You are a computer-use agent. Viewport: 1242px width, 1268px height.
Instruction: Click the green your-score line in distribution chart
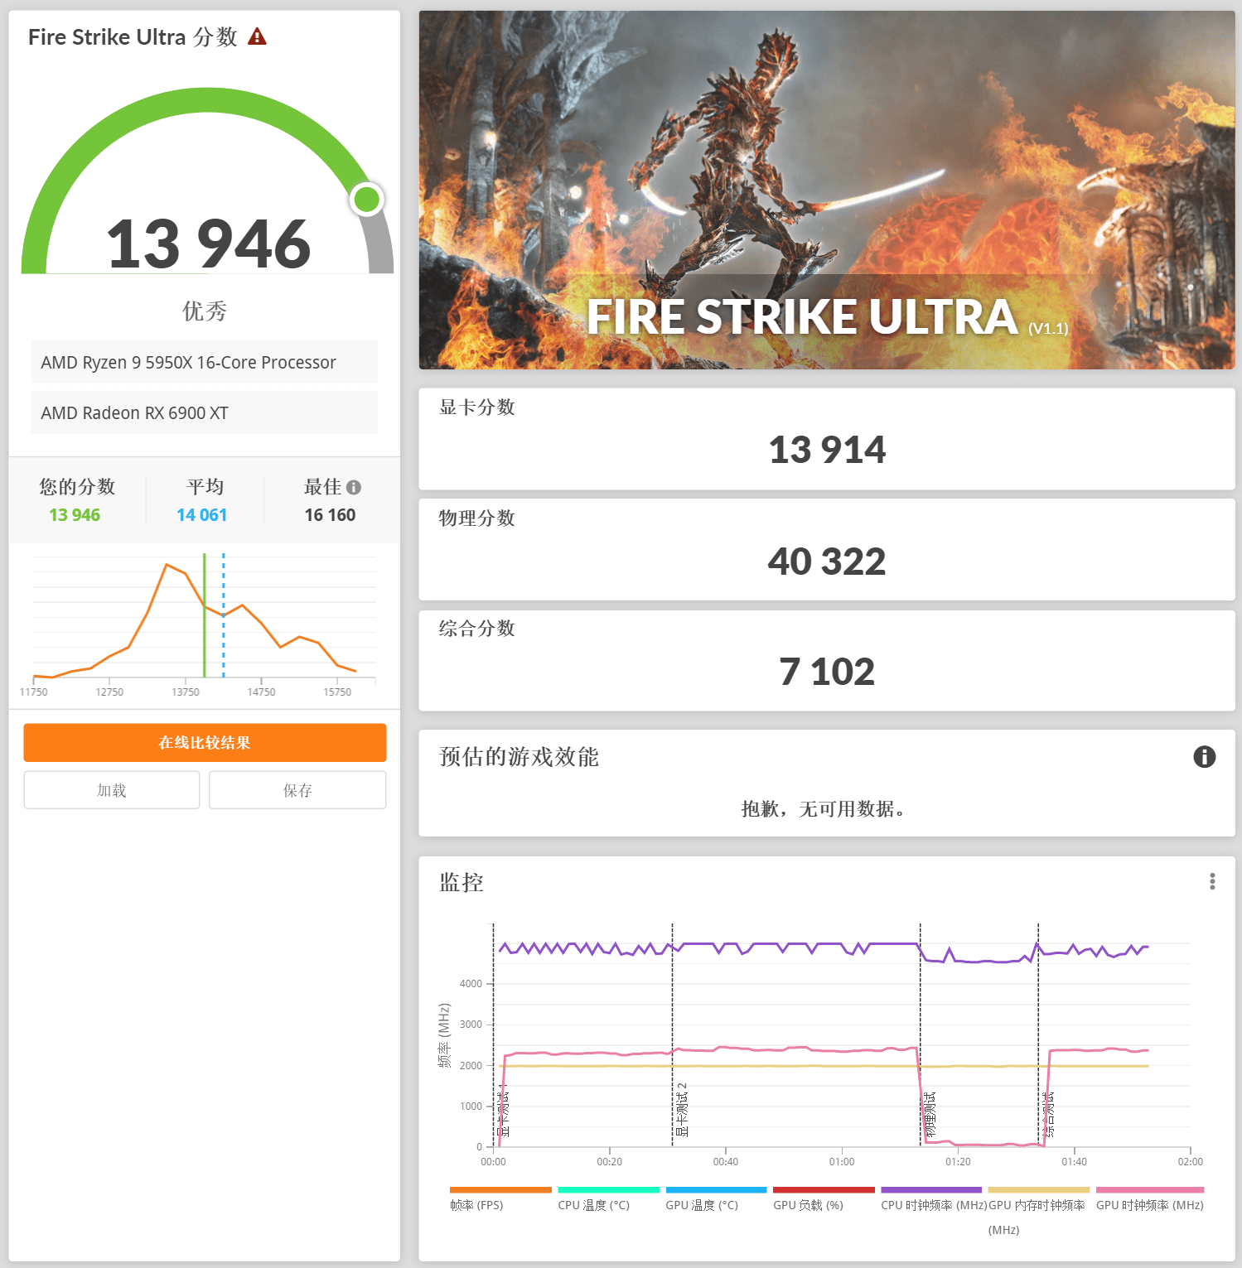(205, 615)
